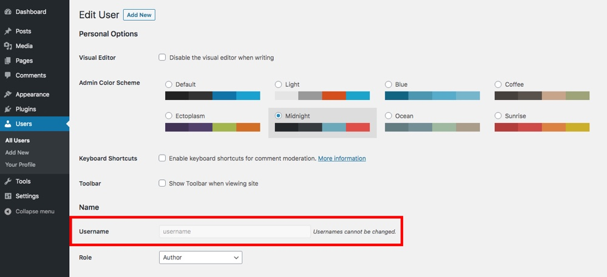Click the disabled username input field
Screen dimensions: 607x277
pyautogui.click(x=234, y=232)
